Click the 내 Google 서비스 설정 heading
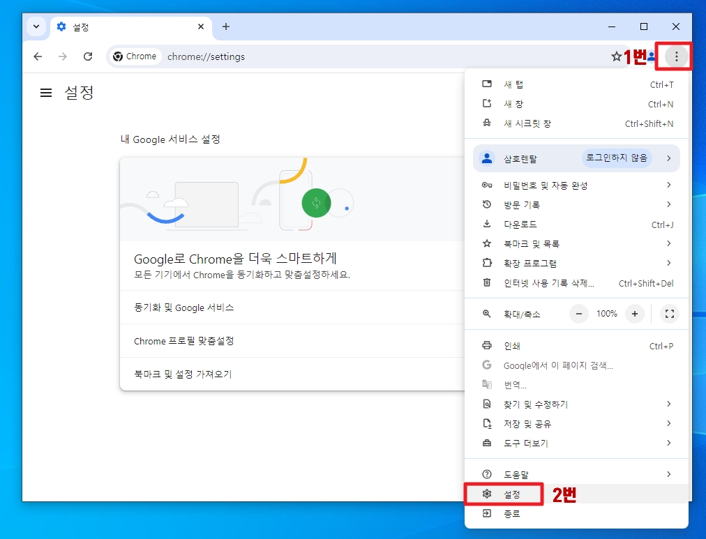This screenshot has width=706, height=539. 171,139
